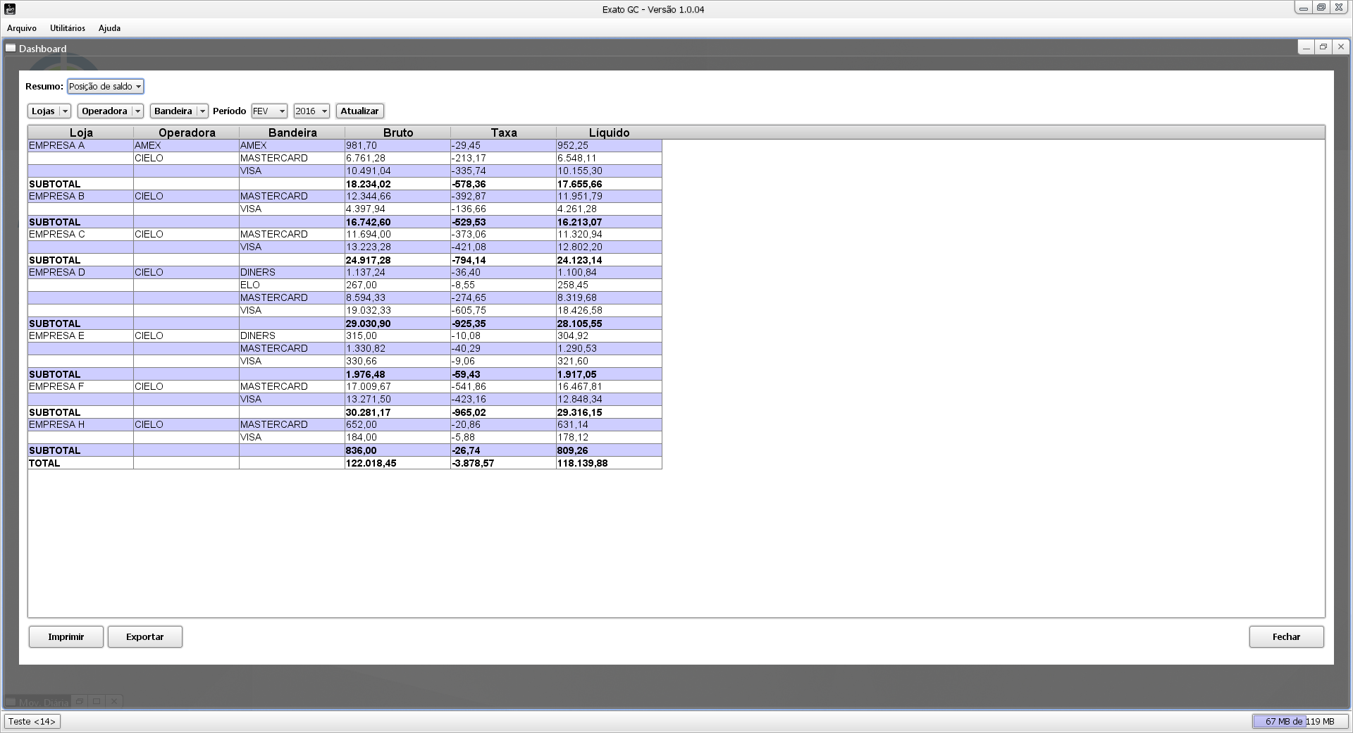1353x733 pixels.
Task: Click subtotal Bruto value 30.281,17
Action: 397,412
